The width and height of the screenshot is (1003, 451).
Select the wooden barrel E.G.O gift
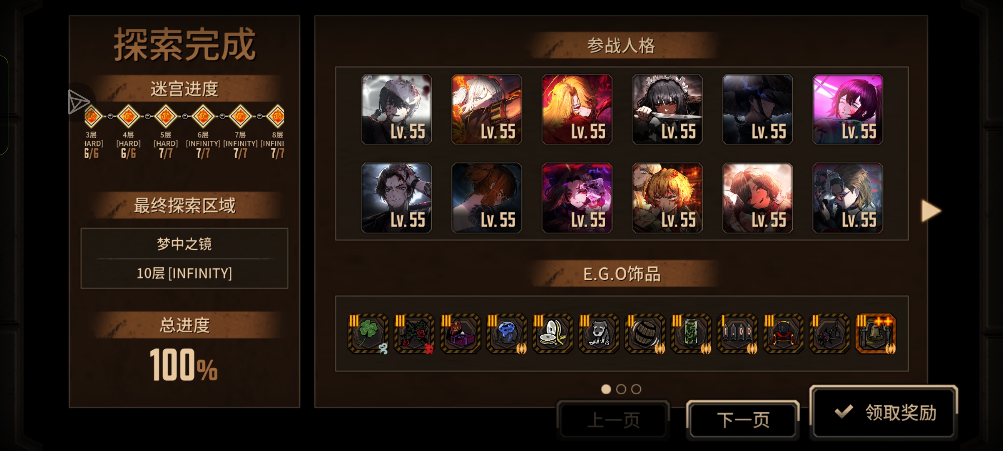click(645, 334)
